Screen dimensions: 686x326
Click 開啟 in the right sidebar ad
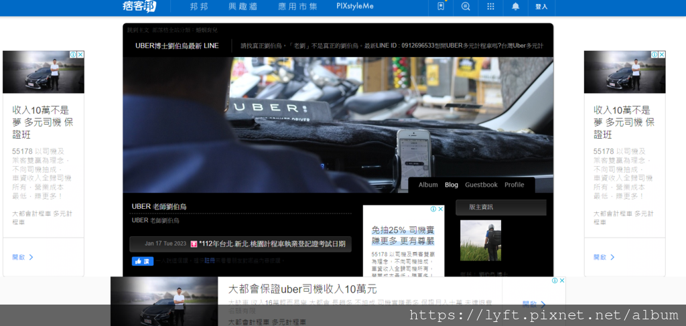click(x=604, y=257)
